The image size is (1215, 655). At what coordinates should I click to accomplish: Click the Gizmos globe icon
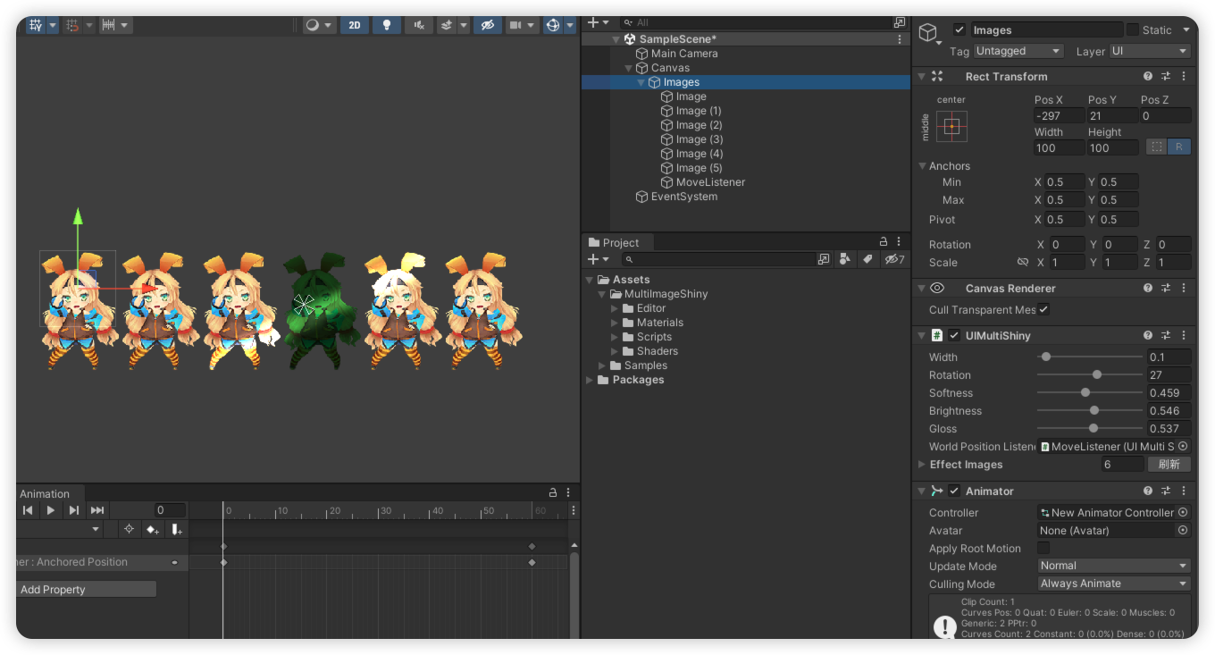pyautogui.click(x=553, y=25)
